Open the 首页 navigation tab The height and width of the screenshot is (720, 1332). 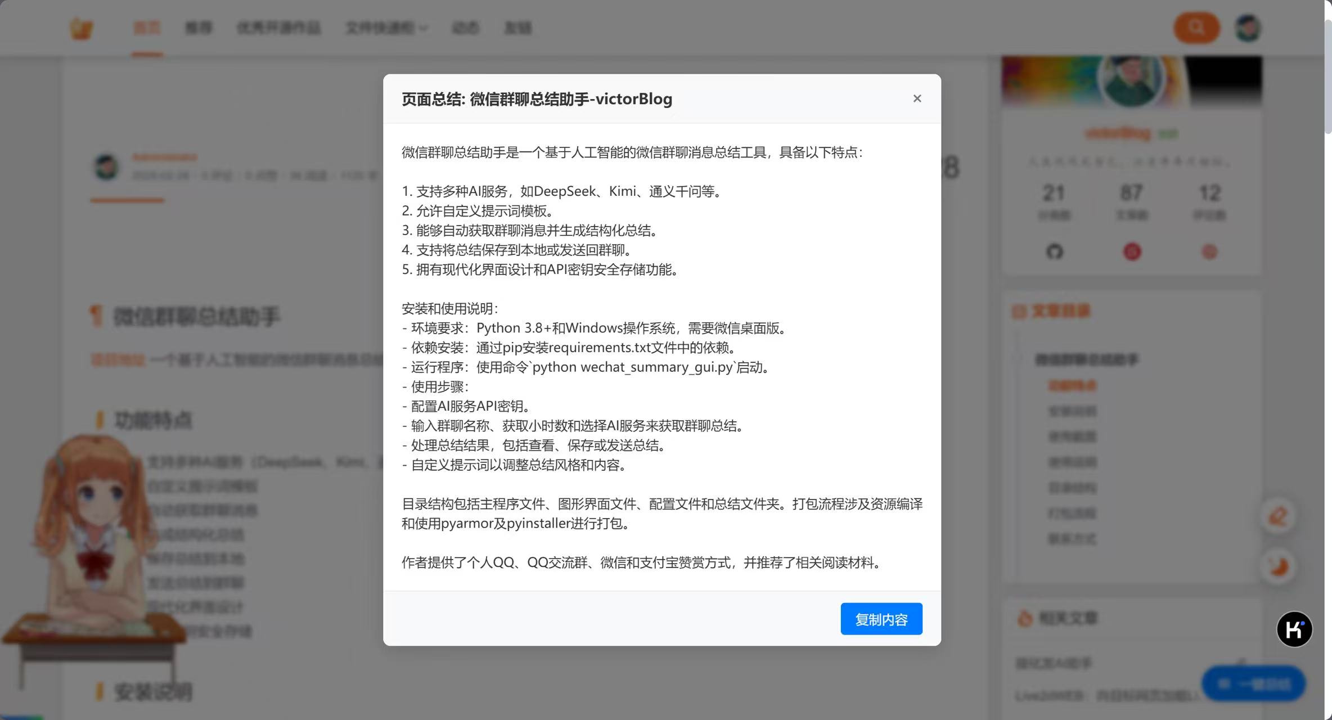coord(147,28)
